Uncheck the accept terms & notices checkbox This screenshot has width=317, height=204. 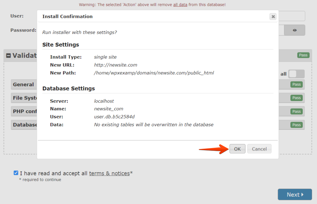(16, 173)
